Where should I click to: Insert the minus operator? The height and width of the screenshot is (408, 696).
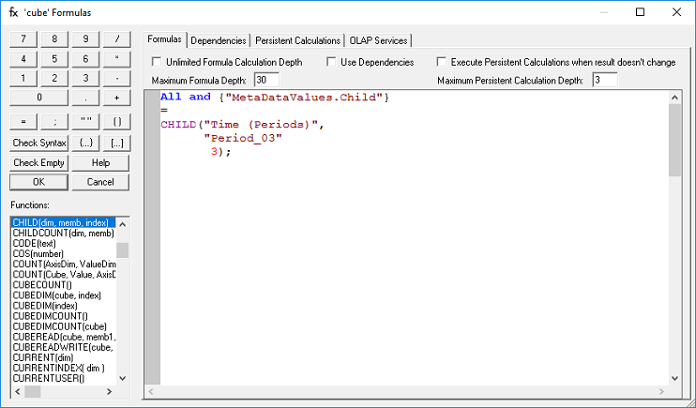(x=116, y=78)
